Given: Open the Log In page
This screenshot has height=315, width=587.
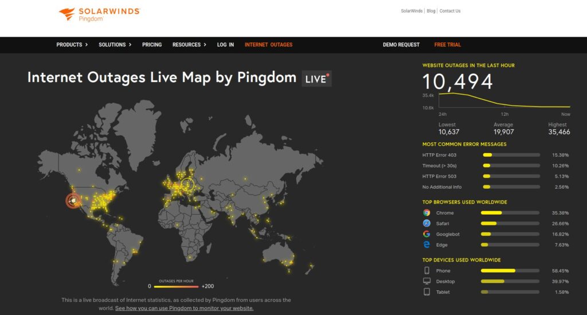Looking at the screenshot, I should (x=225, y=45).
